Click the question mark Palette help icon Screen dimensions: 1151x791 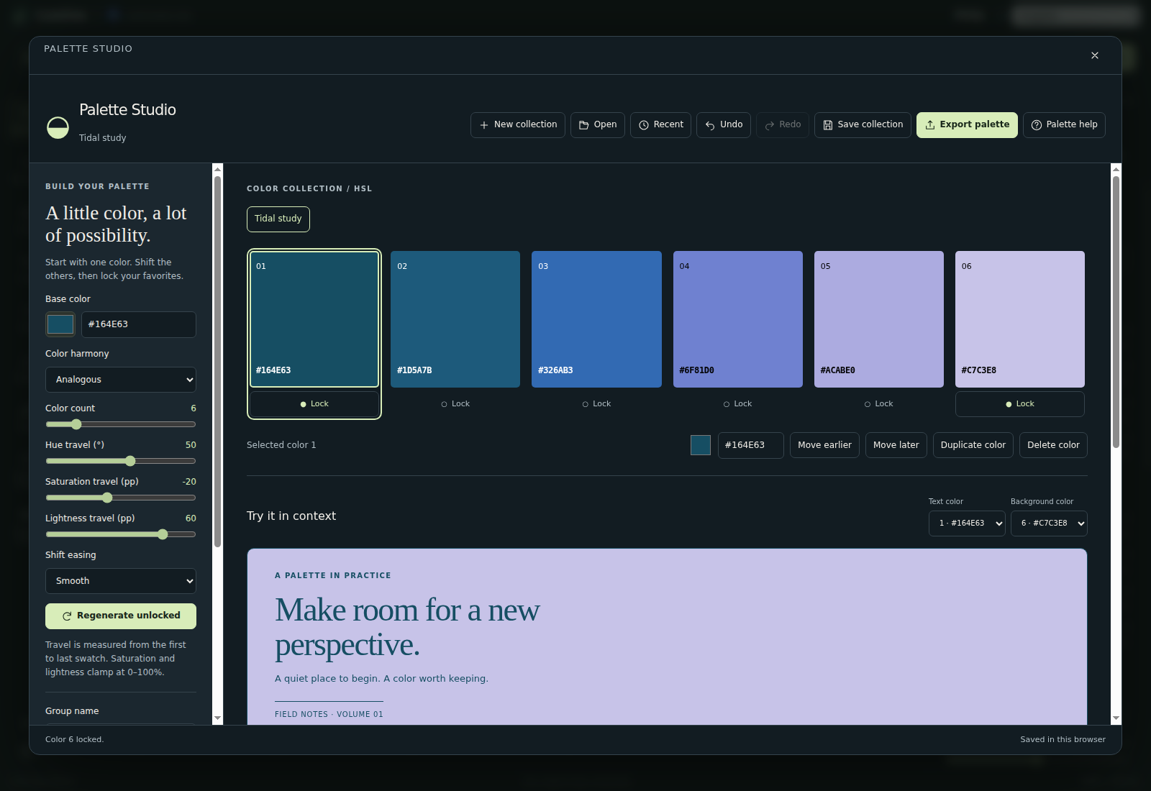1037,125
